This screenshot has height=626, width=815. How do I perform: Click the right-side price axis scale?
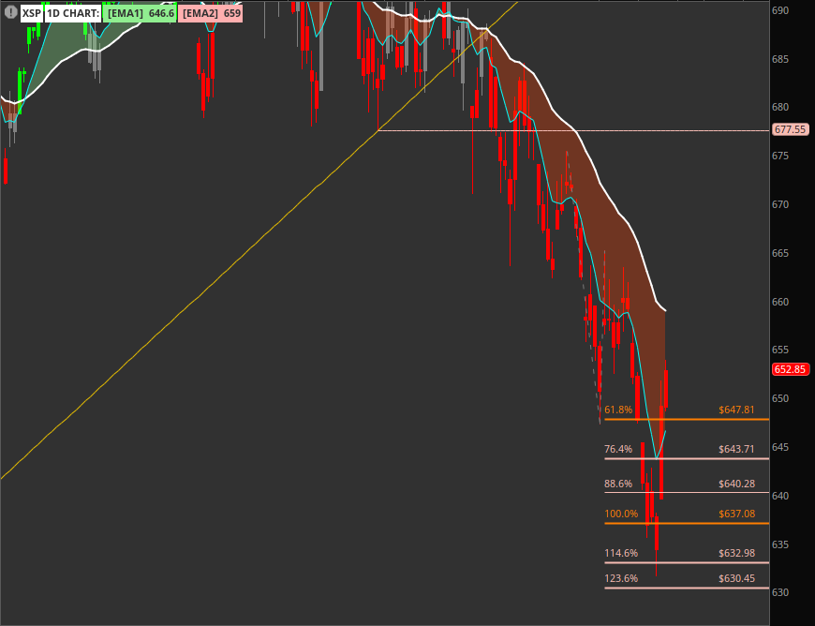[786, 281]
